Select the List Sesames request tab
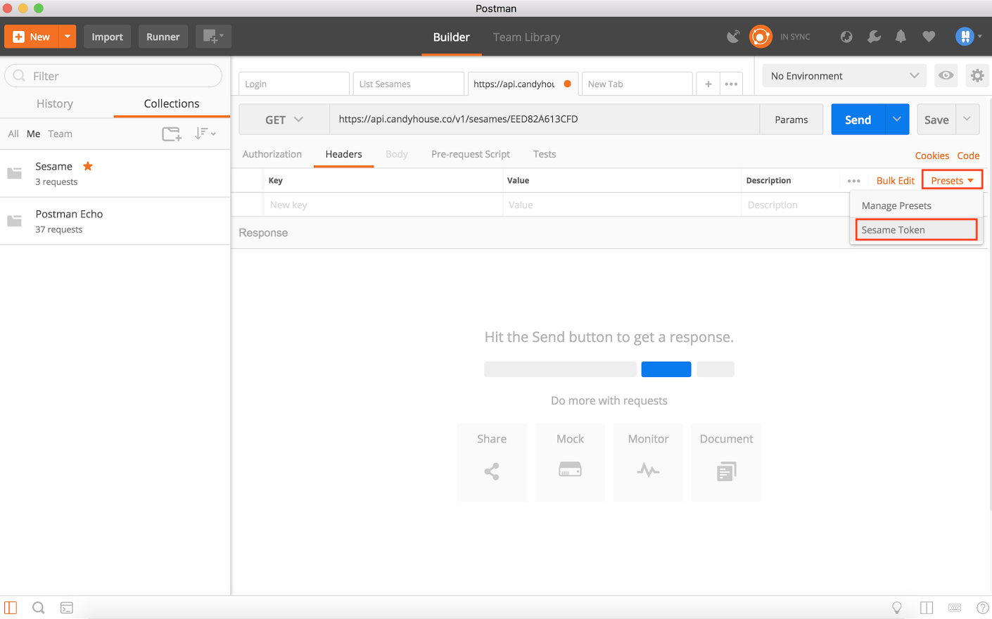Screen dimensions: 992x619 408,84
